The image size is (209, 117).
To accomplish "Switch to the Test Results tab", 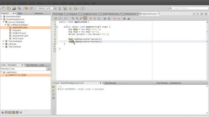I will [110, 83].
